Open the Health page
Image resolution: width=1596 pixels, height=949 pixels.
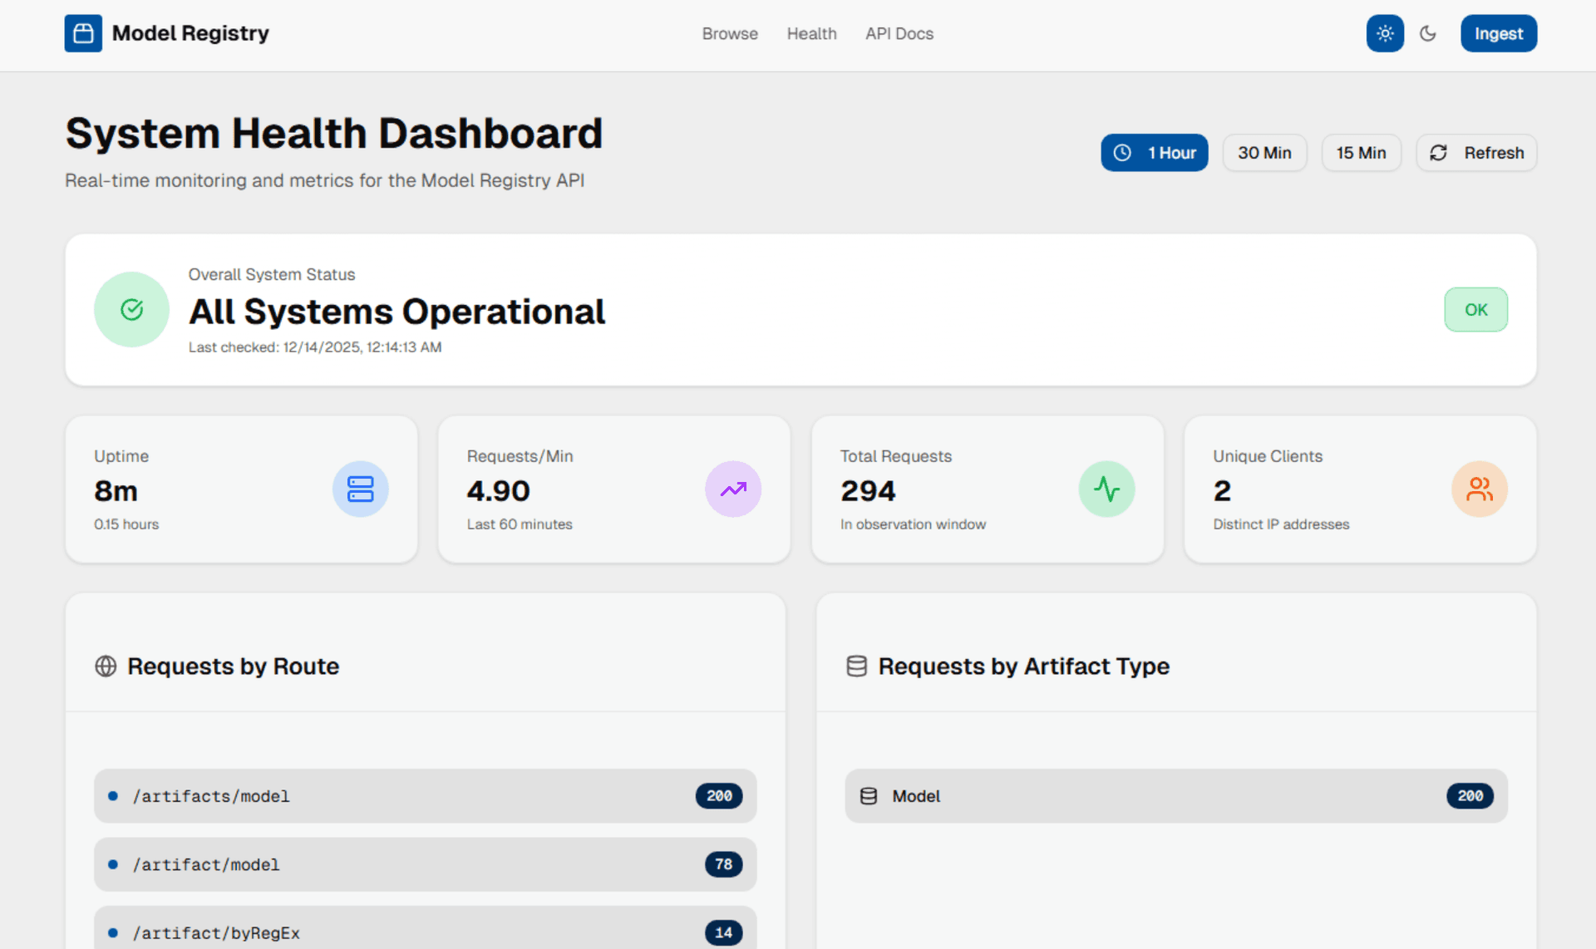click(x=811, y=34)
